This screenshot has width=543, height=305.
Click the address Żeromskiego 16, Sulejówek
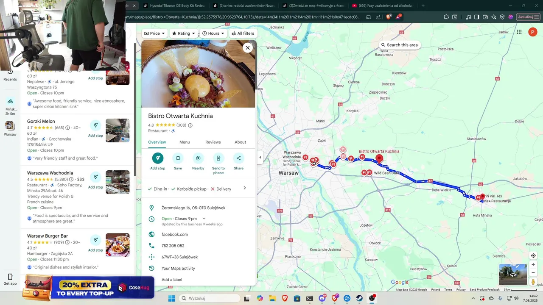click(193, 208)
